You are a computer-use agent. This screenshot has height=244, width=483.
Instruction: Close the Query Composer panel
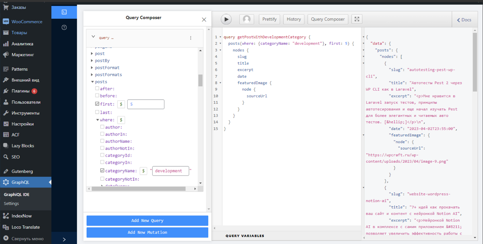[204, 20]
